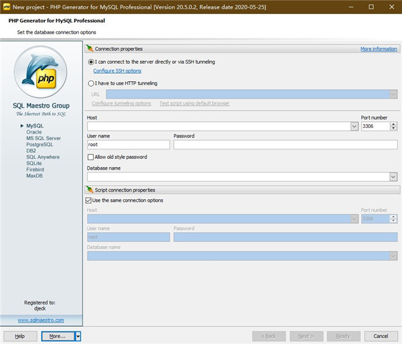
Task: Click the PHP dolphin logo
Action: click(x=41, y=72)
